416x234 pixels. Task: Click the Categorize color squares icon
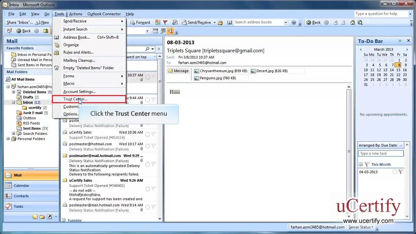tap(158, 22)
